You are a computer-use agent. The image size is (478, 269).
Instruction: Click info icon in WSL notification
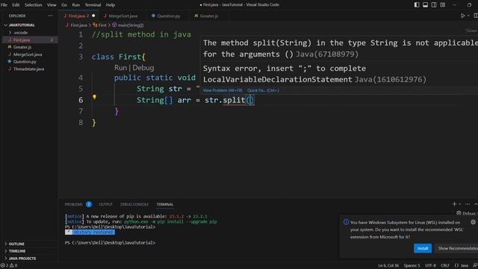(346, 222)
